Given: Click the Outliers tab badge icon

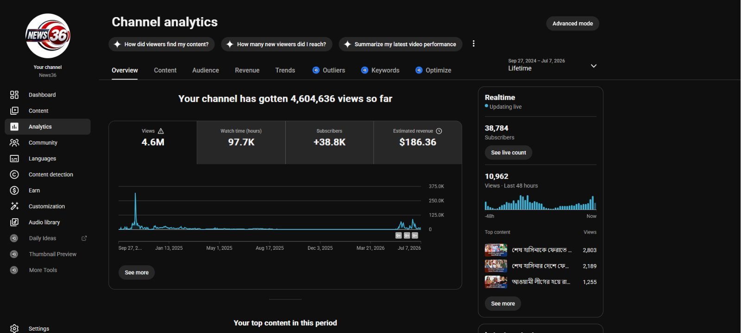Looking at the screenshot, I should click(x=316, y=70).
